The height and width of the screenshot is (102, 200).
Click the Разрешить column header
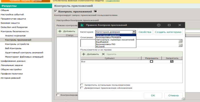tap(152, 58)
